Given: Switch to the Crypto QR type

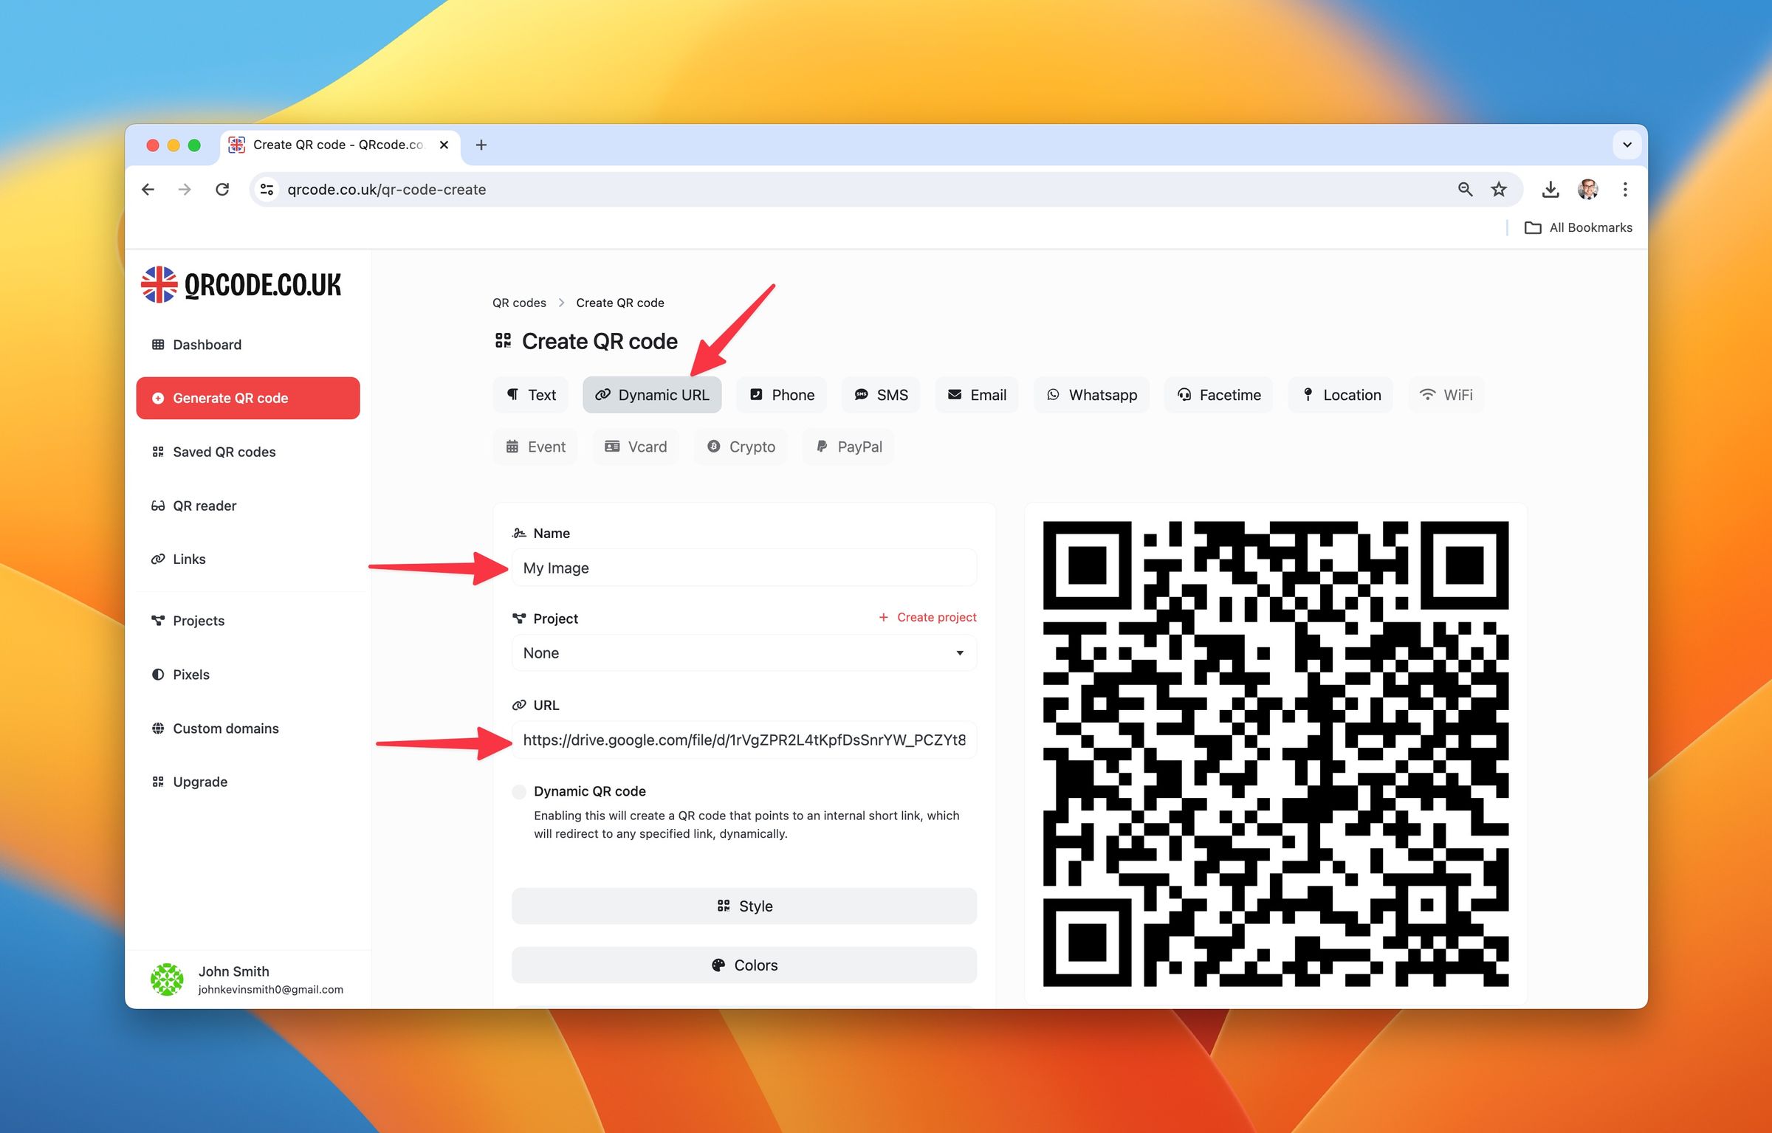Looking at the screenshot, I should coord(740,446).
